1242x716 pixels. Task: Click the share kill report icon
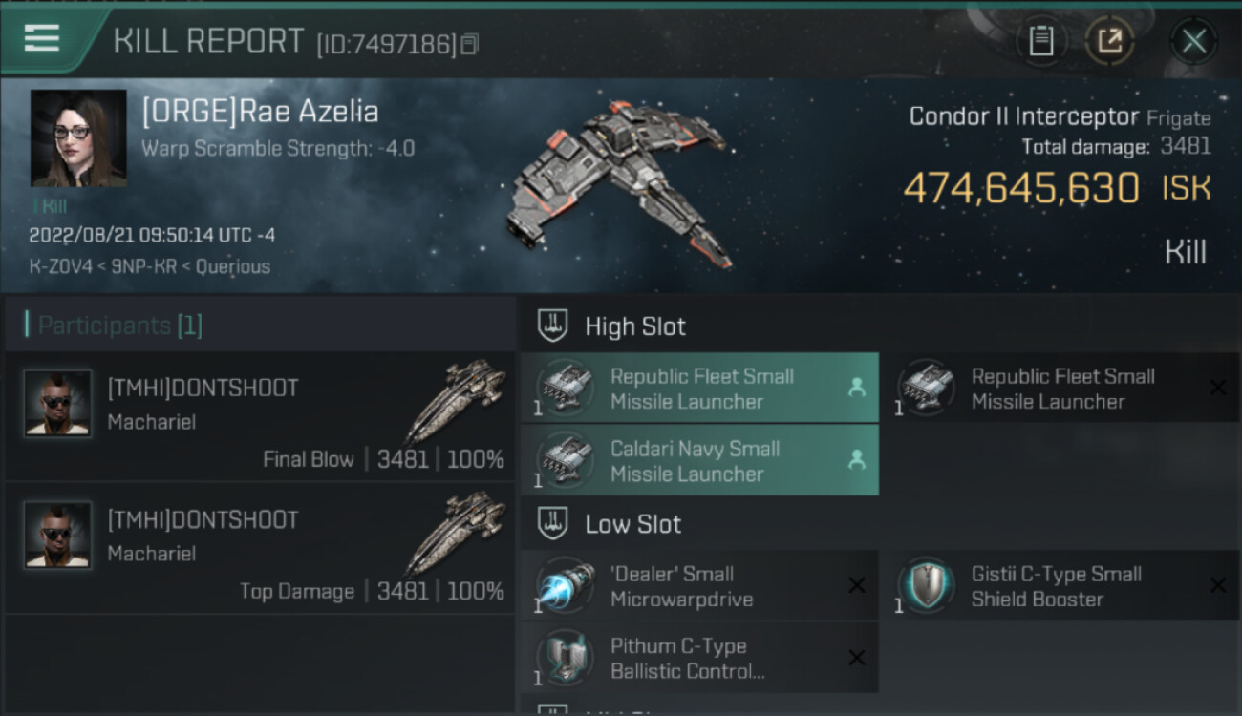coord(1109,40)
